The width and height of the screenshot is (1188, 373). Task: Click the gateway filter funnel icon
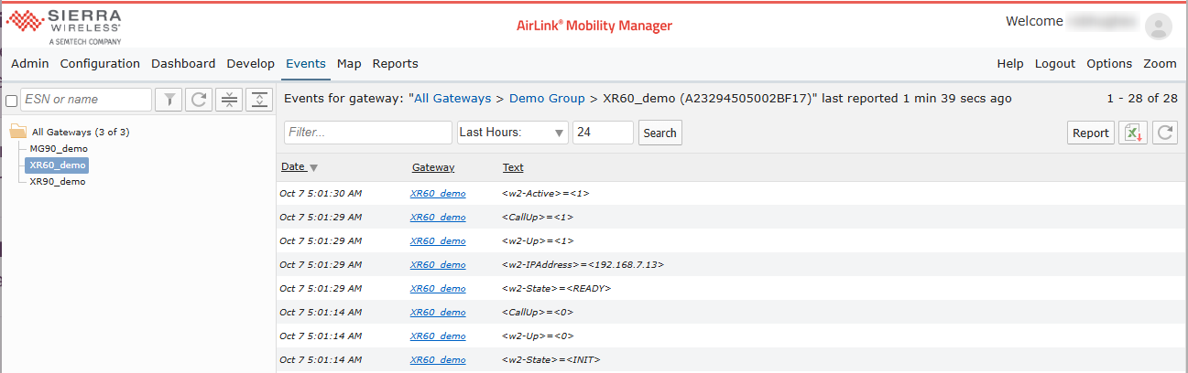[x=169, y=100]
